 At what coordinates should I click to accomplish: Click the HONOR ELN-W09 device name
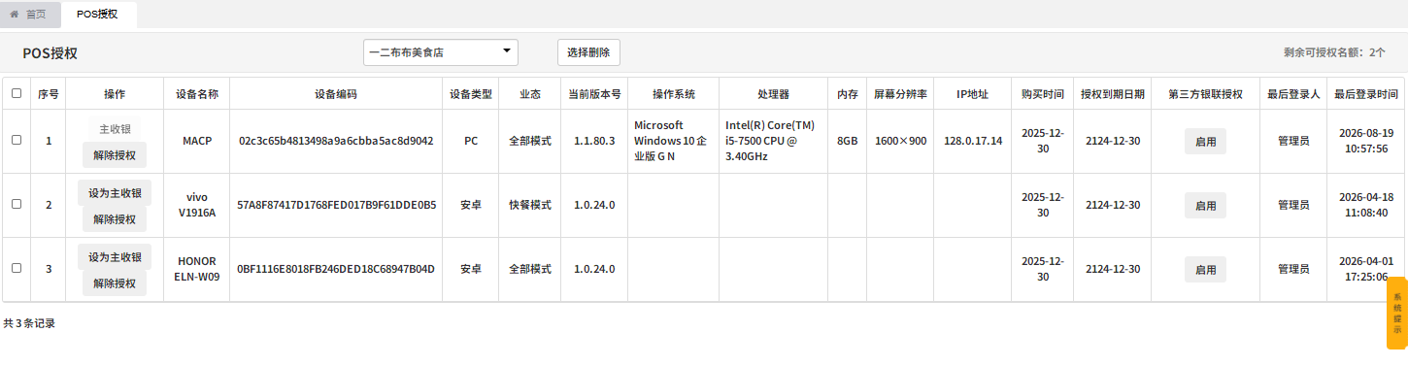[x=197, y=269]
